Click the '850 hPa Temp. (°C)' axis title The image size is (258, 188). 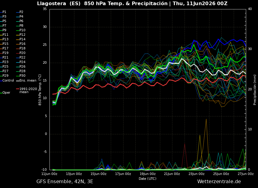pyautogui.click(x=40, y=90)
